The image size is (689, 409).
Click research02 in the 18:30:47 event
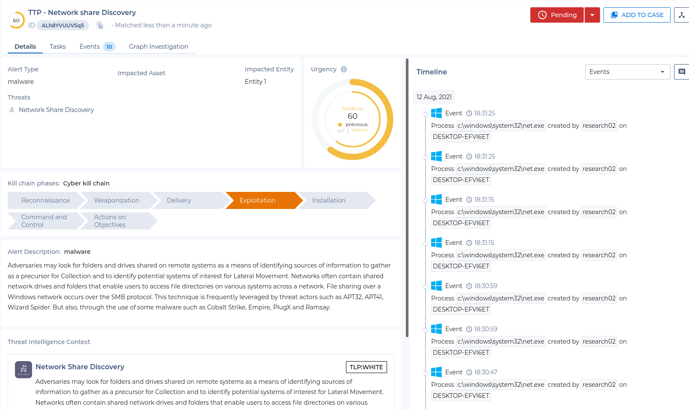pyautogui.click(x=599, y=385)
